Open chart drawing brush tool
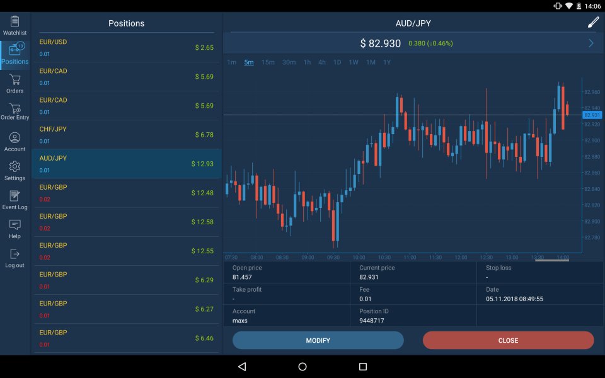The width and height of the screenshot is (605, 378). [593, 23]
